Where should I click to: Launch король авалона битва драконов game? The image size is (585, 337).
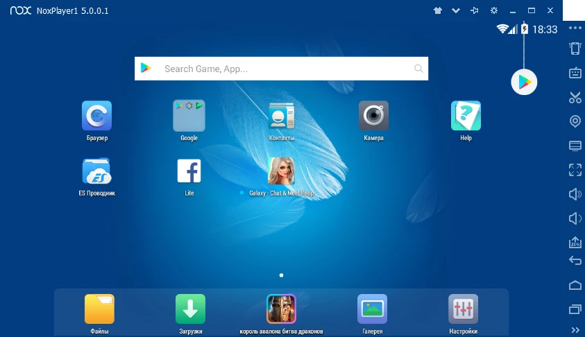pos(281,309)
